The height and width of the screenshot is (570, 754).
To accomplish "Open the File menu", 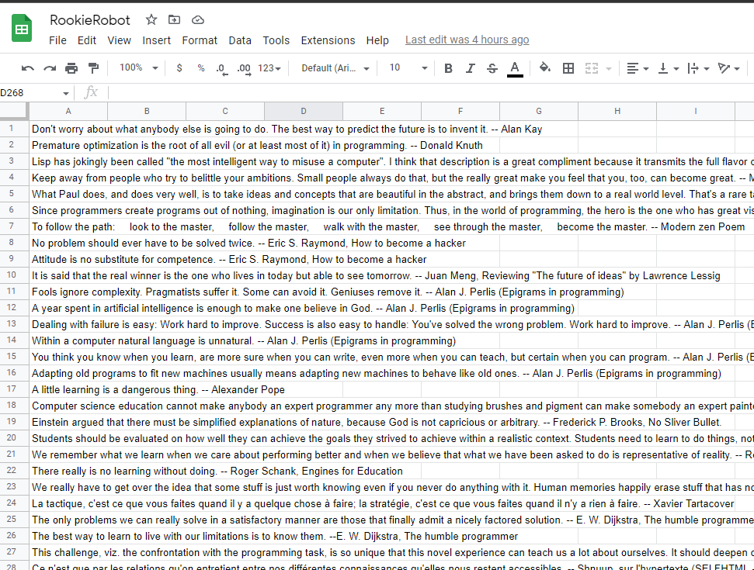I will click(57, 40).
